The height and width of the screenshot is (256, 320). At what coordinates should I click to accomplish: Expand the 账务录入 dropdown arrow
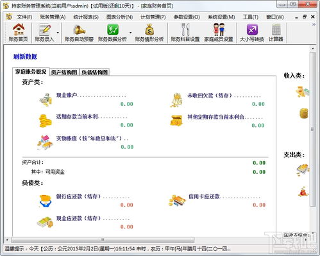pos(58,33)
